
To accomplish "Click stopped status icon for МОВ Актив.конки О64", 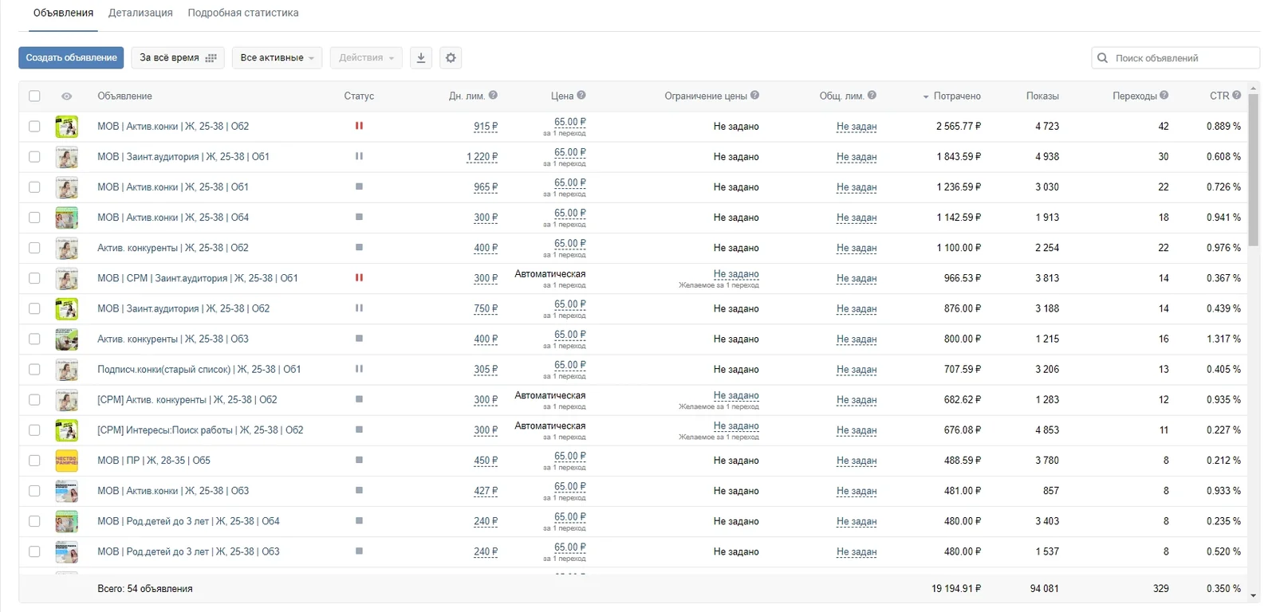I will [x=359, y=217].
